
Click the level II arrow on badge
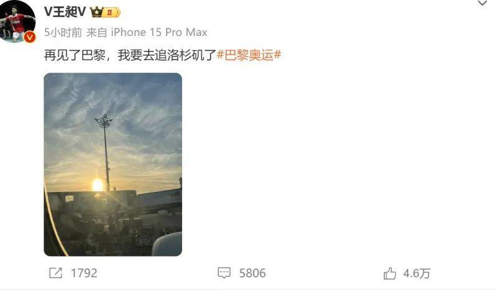click(112, 12)
